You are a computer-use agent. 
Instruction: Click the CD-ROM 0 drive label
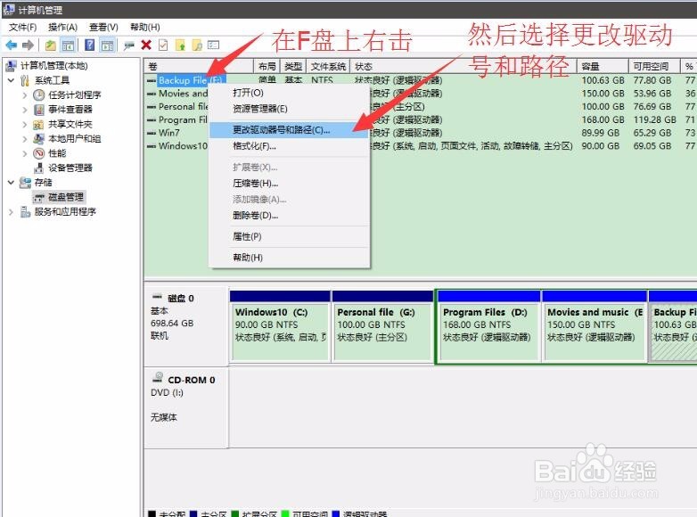(191, 380)
